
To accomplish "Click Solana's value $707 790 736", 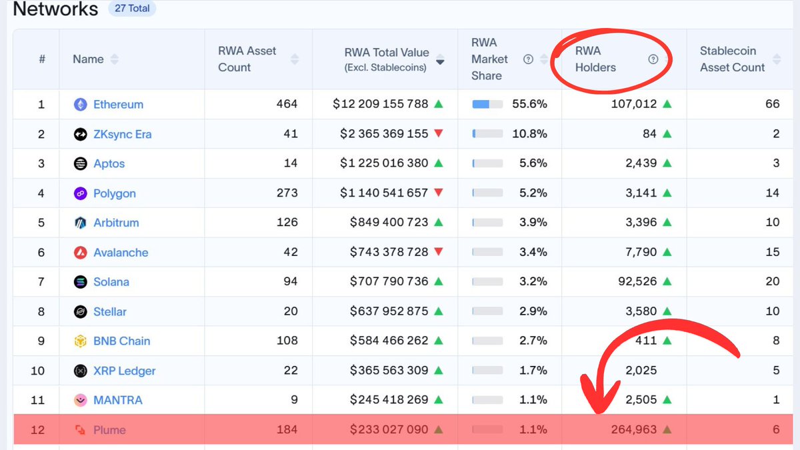I will point(389,282).
